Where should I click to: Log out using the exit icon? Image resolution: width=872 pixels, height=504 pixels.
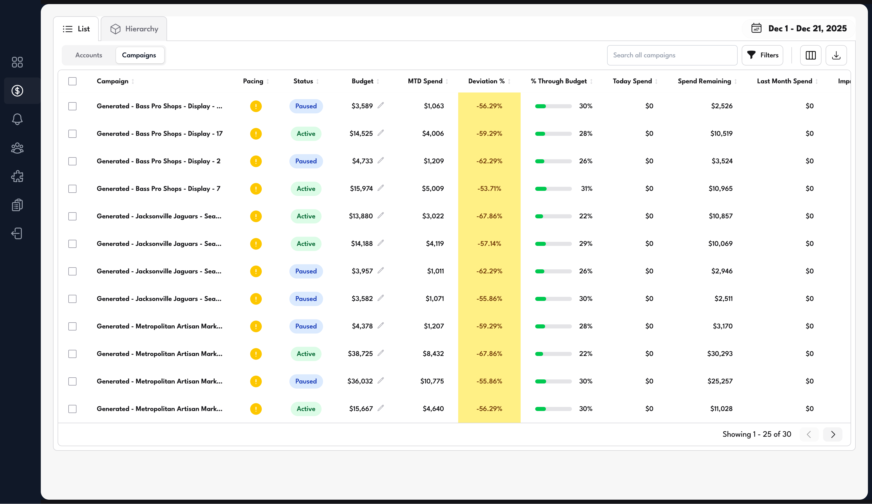(17, 233)
